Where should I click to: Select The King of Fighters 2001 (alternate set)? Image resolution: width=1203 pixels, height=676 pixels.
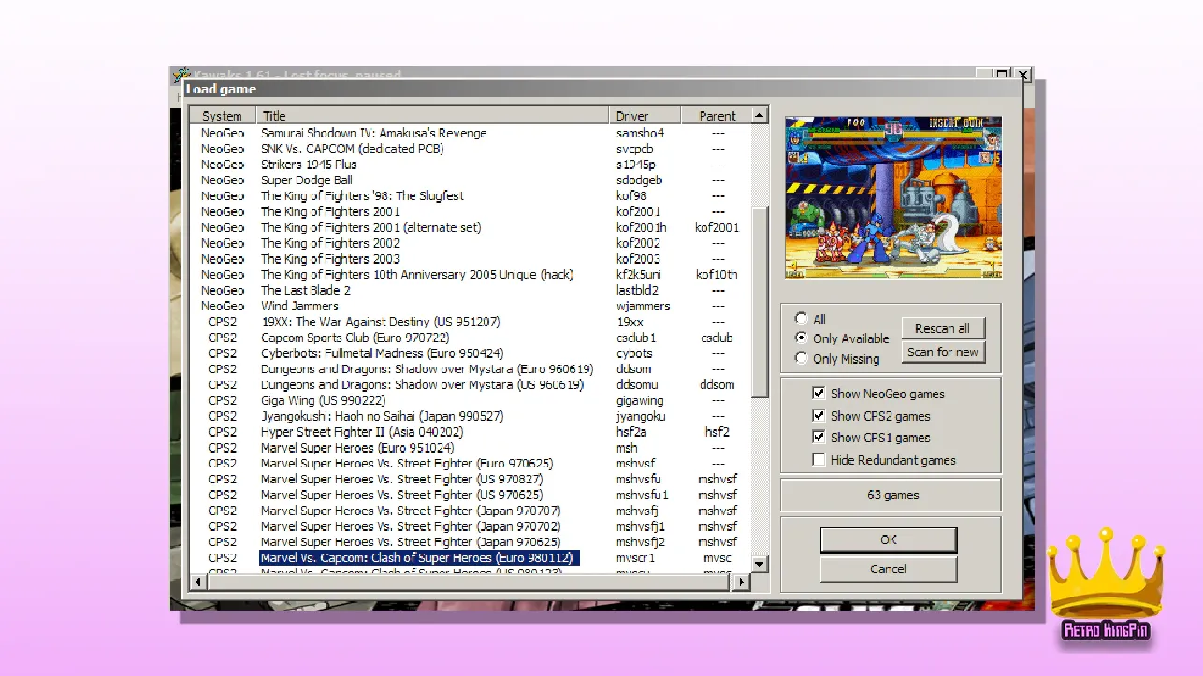pos(471,227)
